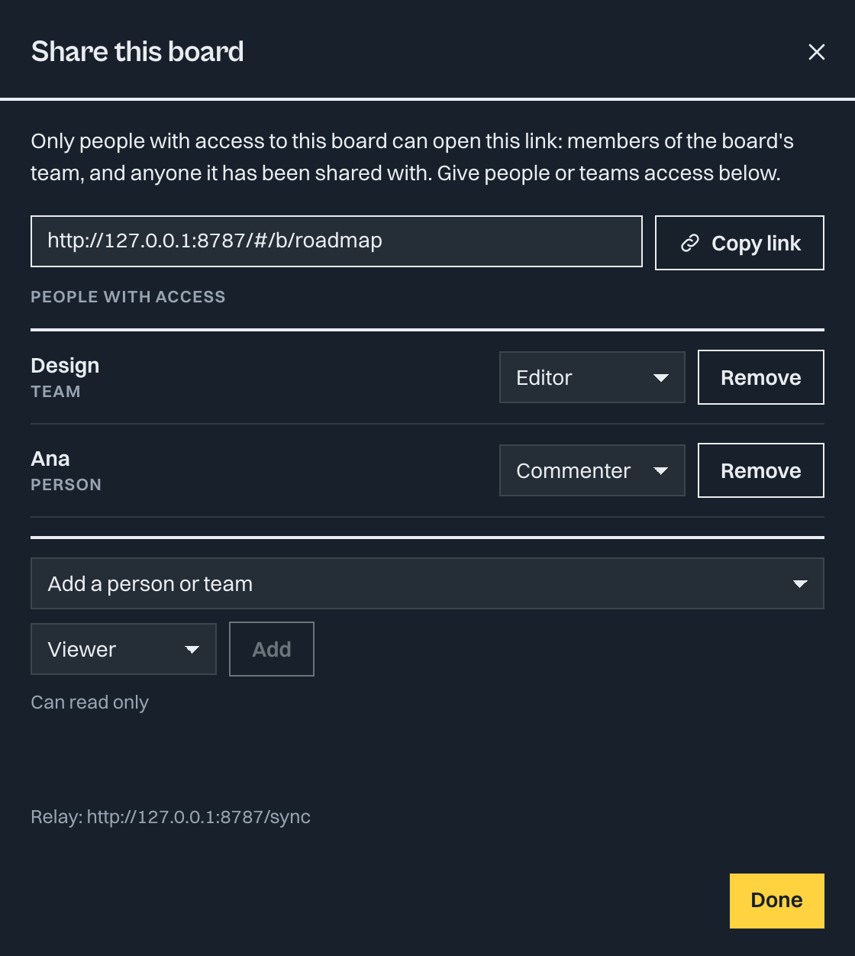The height and width of the screenshot is (956, 855).
Task: Open the Design team role dropdown
Action: point(592,377)
